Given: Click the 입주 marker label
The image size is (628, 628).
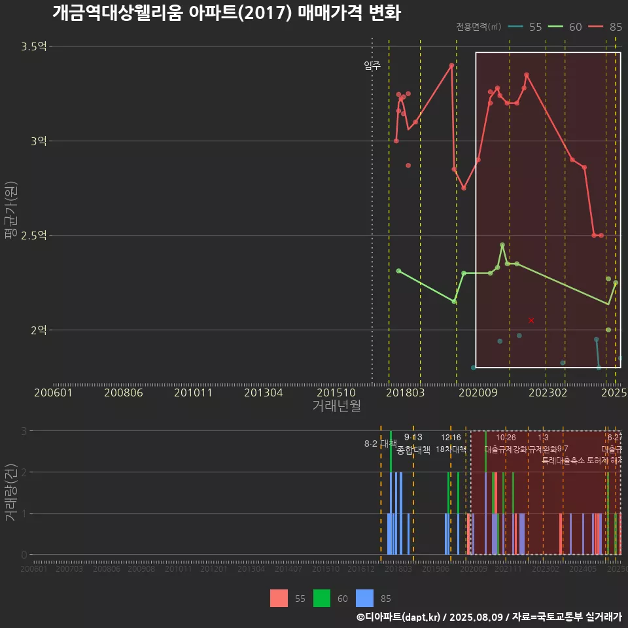Looking at the screenshot, I should 372,65.
